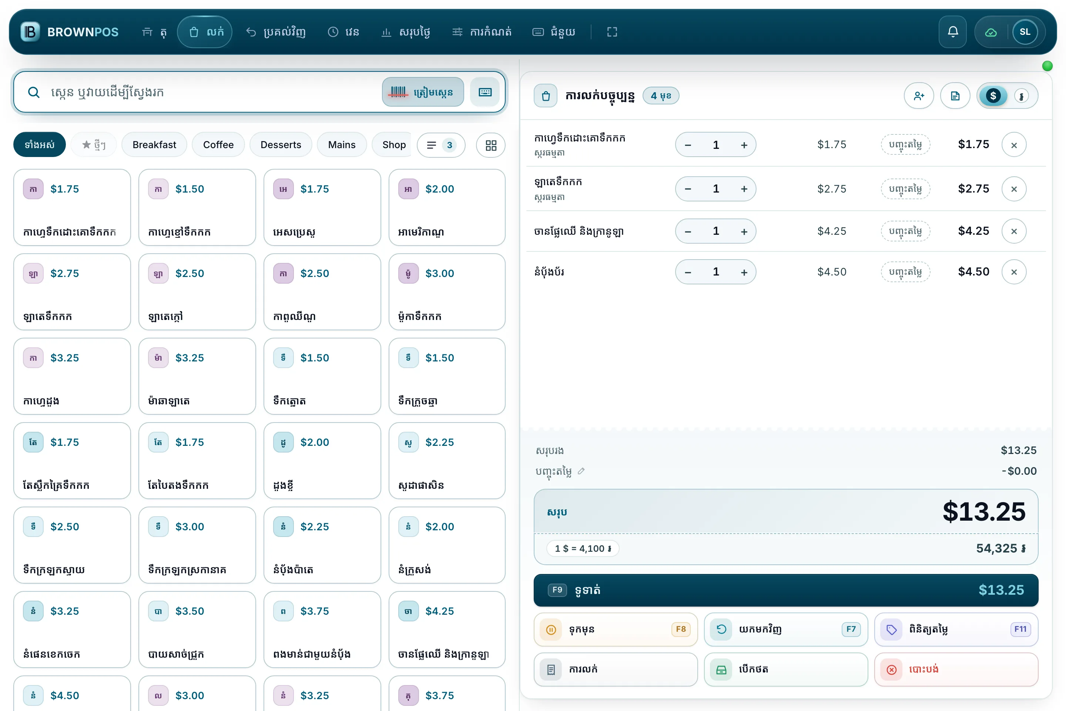Switch display currency to riel
Viewport: 1066px width, 711px height.
pos(1021,96)
